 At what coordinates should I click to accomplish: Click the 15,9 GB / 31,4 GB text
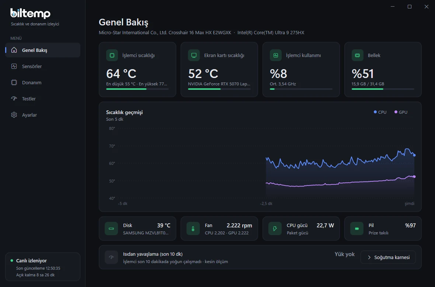click(x=368, y=84)
